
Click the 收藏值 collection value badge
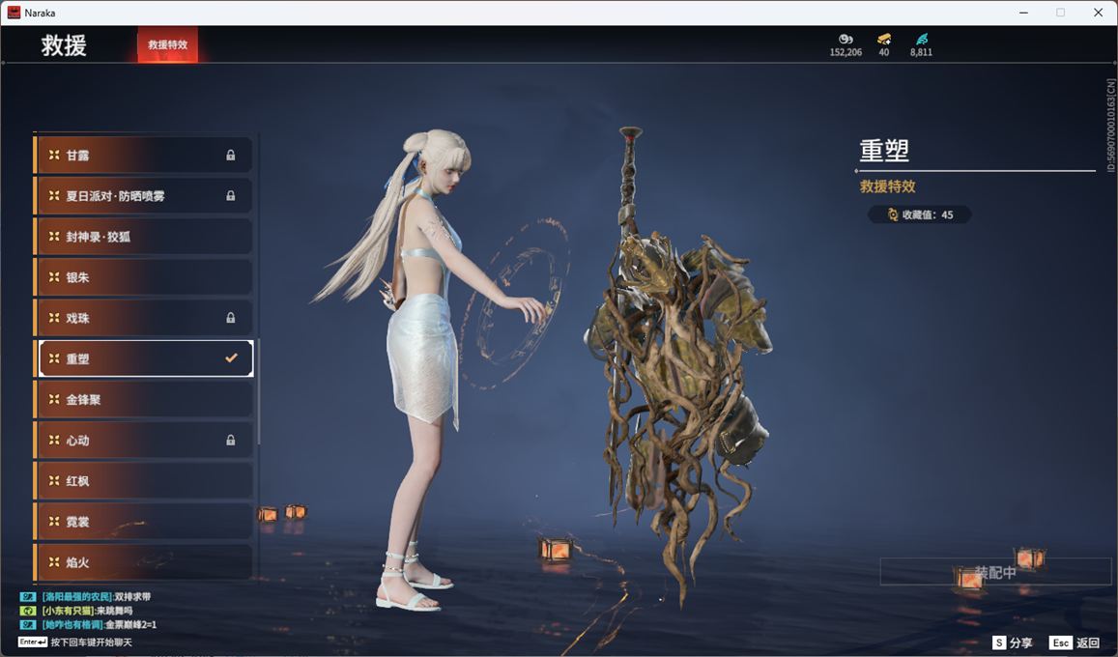pos(920,214)
